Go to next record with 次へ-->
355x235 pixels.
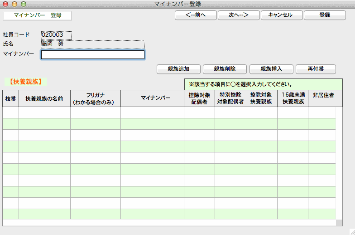tap(238, 15)
